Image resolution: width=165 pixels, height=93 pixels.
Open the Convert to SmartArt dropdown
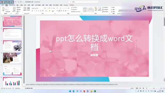(76, 12)
